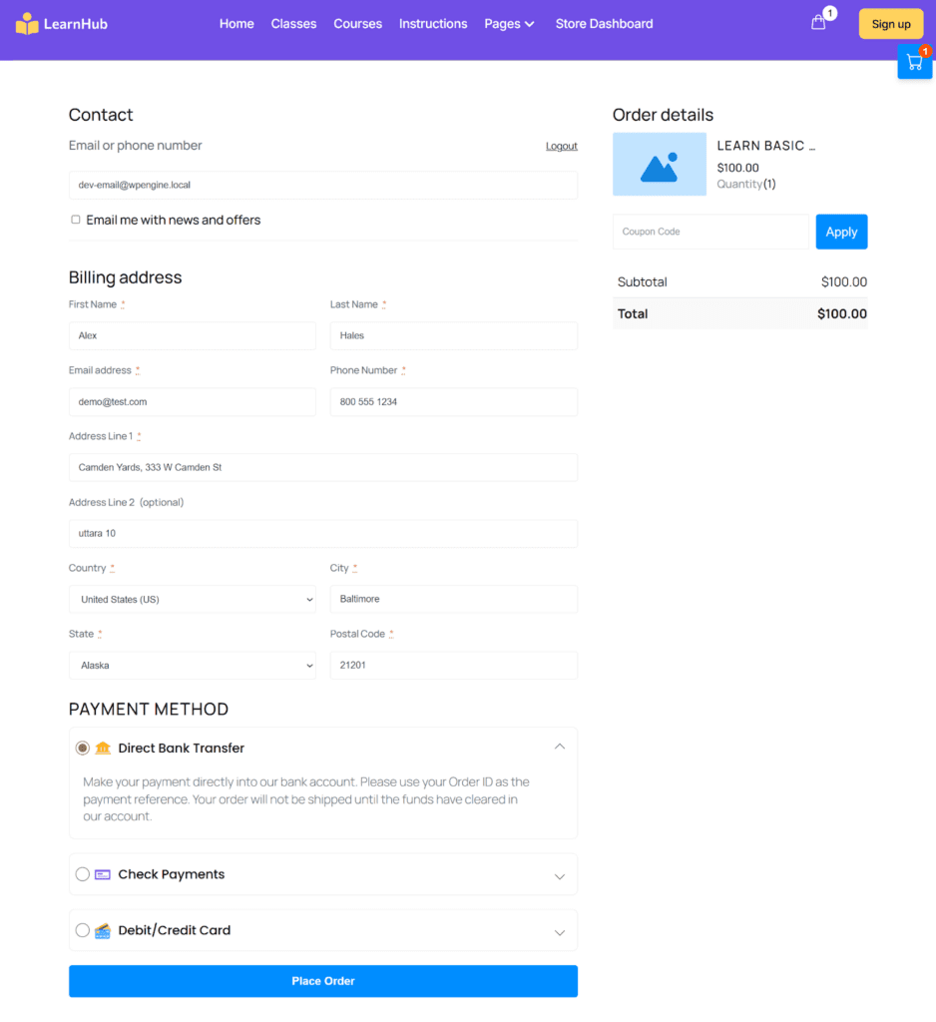The image size is (936, 1022).
Task: Open the shopping bag icon in the header
Action: pyautogui.click(x=818, y=22)
